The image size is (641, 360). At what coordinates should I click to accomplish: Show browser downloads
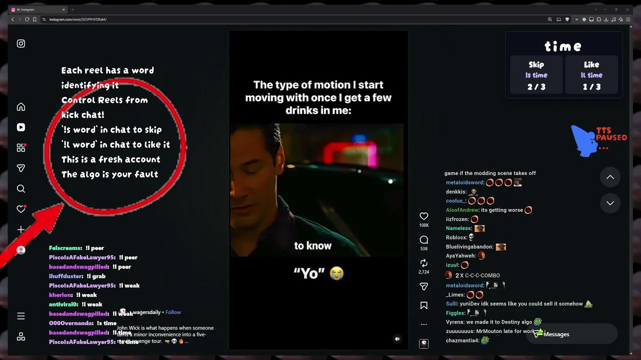pos(606,19)
